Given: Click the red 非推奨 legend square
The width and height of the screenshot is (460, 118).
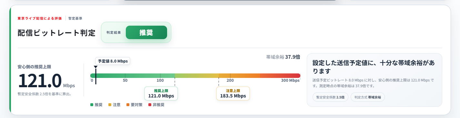Looking at the screenshot, I should coord(150,105).
